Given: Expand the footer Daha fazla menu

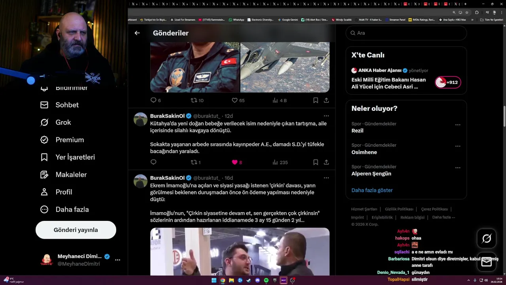Looking at the screenshot, I should [x=444, y=217].
